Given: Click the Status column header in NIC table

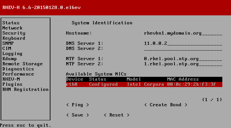Looking at the screenshot, I should pyautogui.click(x=98, y=79).
